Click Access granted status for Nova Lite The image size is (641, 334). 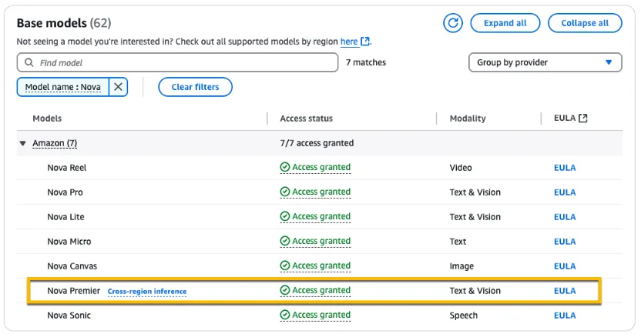coord(315,216)
